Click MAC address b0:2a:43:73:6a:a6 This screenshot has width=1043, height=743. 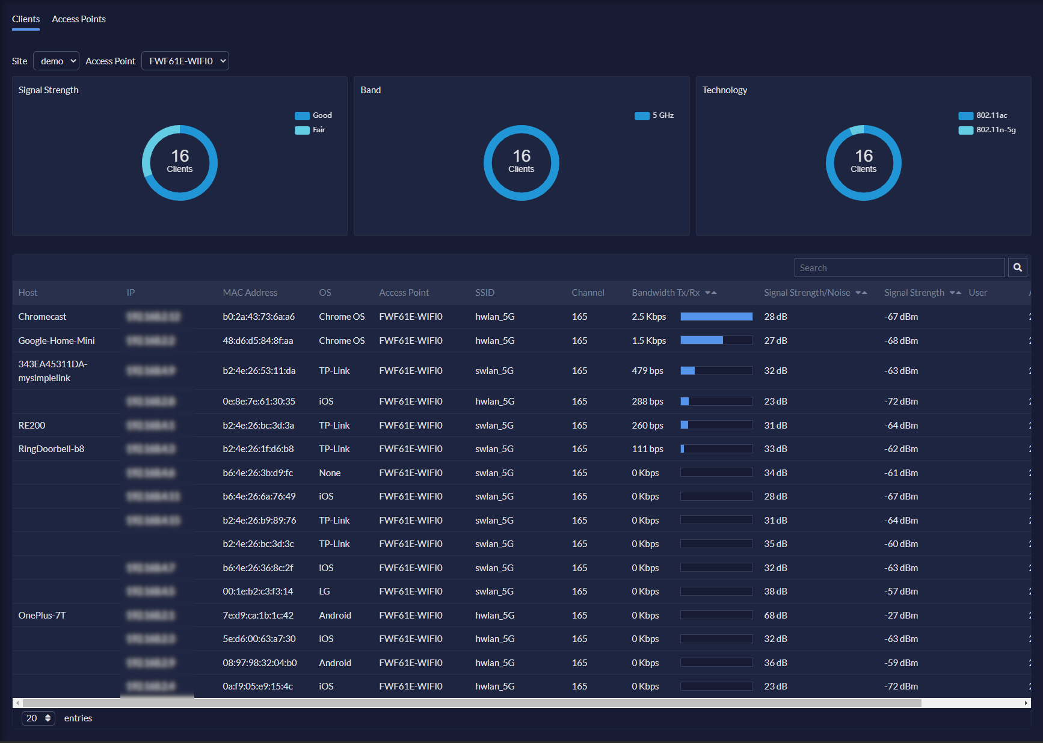coord(259,317)
